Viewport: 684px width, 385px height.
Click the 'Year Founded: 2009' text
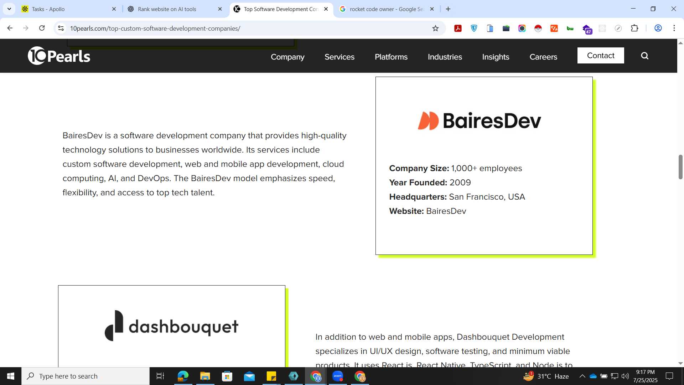430,183
